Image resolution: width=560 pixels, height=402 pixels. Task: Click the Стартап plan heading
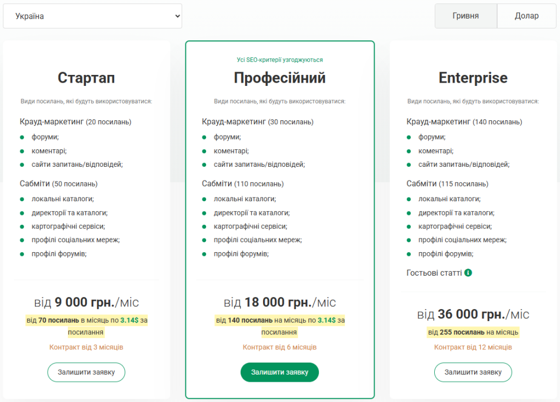tap(86, 78)
